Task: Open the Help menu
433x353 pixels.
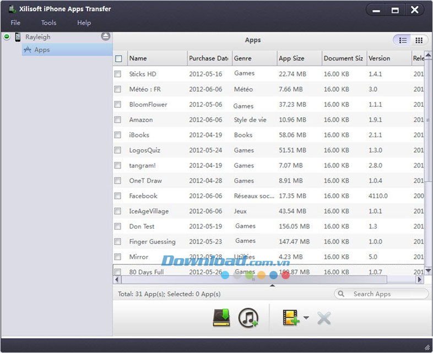Action: click(84, 23)
